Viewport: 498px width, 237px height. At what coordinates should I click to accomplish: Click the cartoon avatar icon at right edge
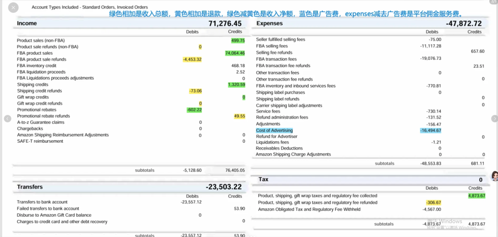[494, 176]
